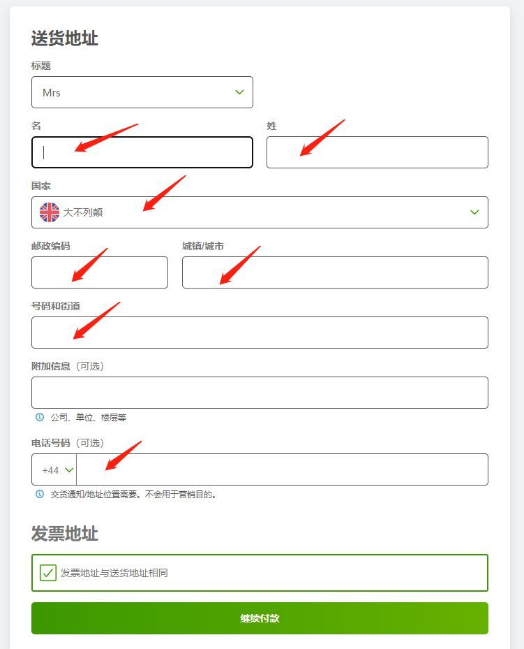The width and height of the screenshot is (524, 649).
Task: Select the 邮政编码 postcode input
Action: 100,272
